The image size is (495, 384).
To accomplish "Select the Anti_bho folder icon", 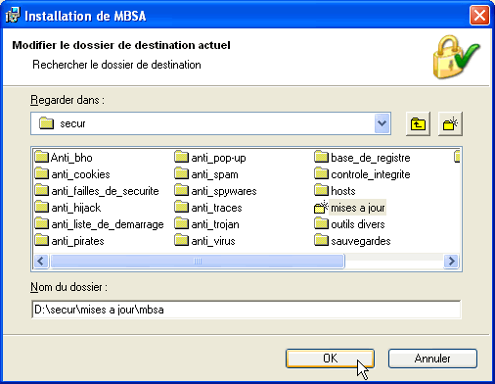I will coord(42,157).
